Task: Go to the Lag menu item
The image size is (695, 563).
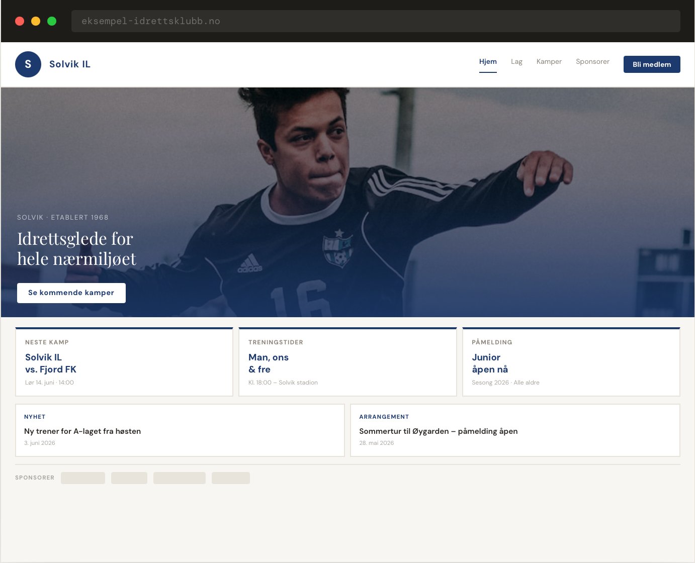Action: (x=516, y=62)
